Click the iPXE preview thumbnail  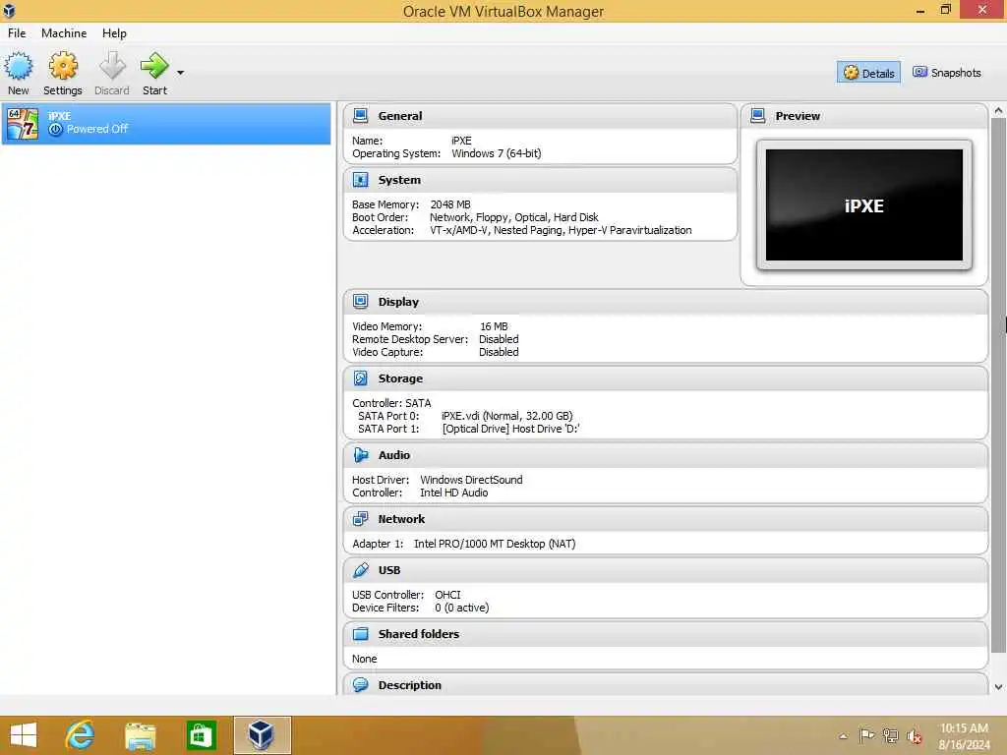863,204
